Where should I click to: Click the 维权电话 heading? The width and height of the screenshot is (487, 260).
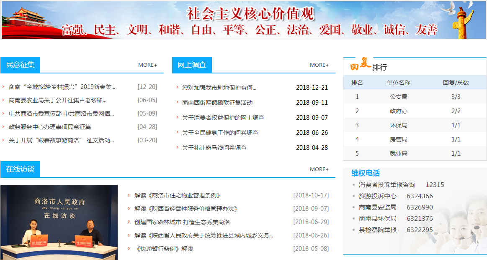[366, 173]
